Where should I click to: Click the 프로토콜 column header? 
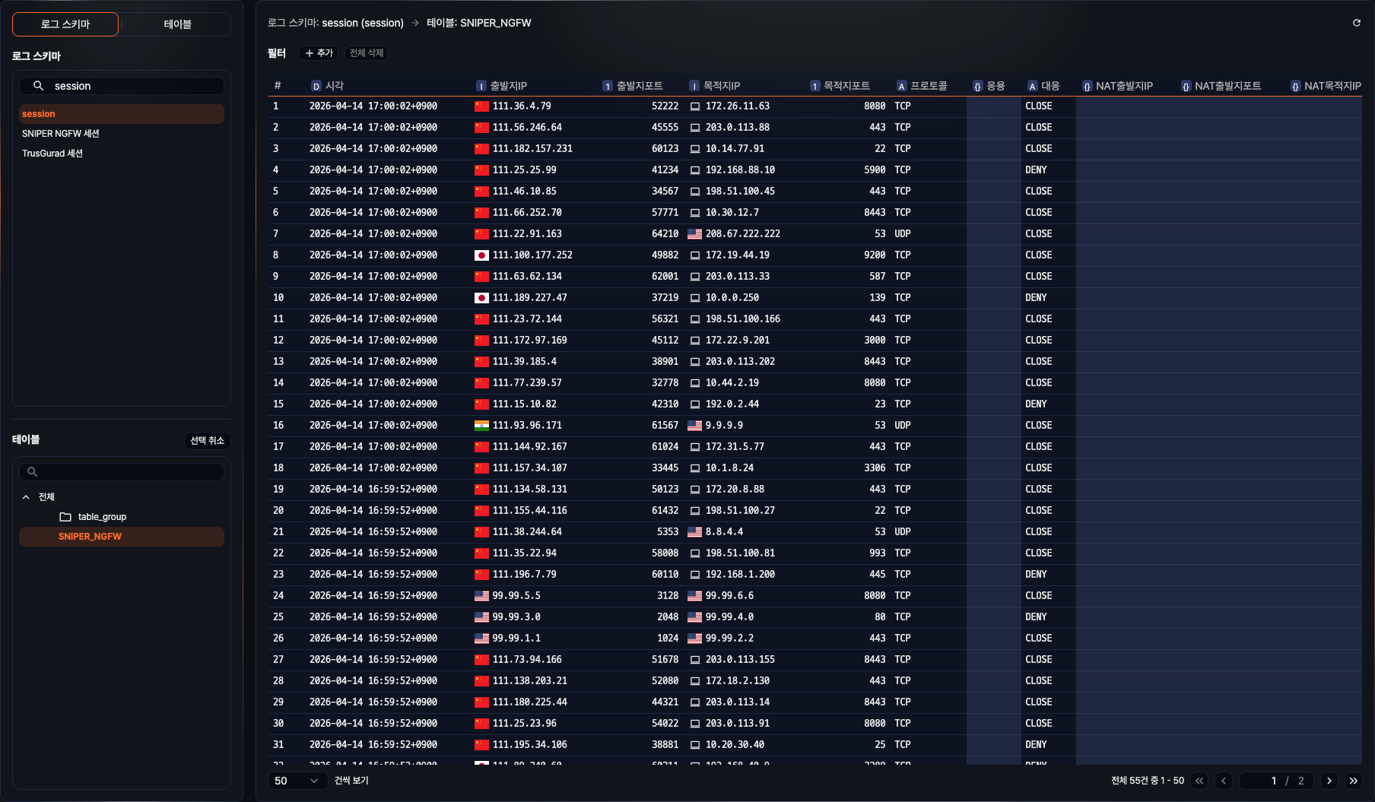[x=928, y=86]
